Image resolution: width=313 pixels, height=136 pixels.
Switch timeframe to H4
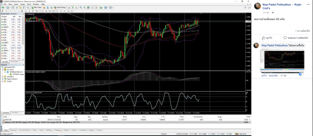(61, 11)
